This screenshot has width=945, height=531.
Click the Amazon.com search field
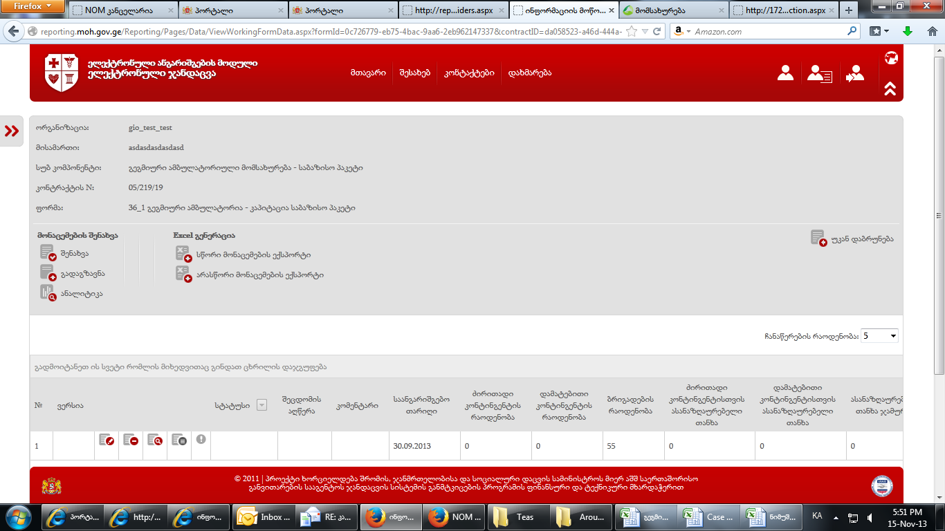pos(768,32)
